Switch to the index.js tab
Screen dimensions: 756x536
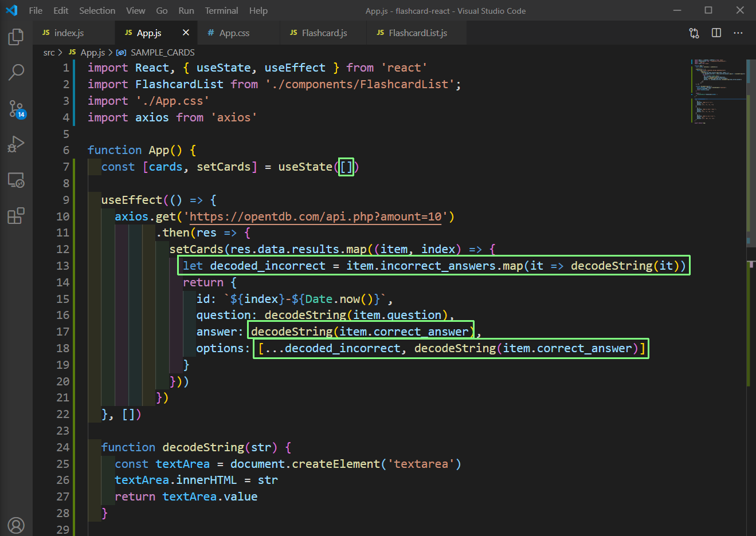coord(73,33)
